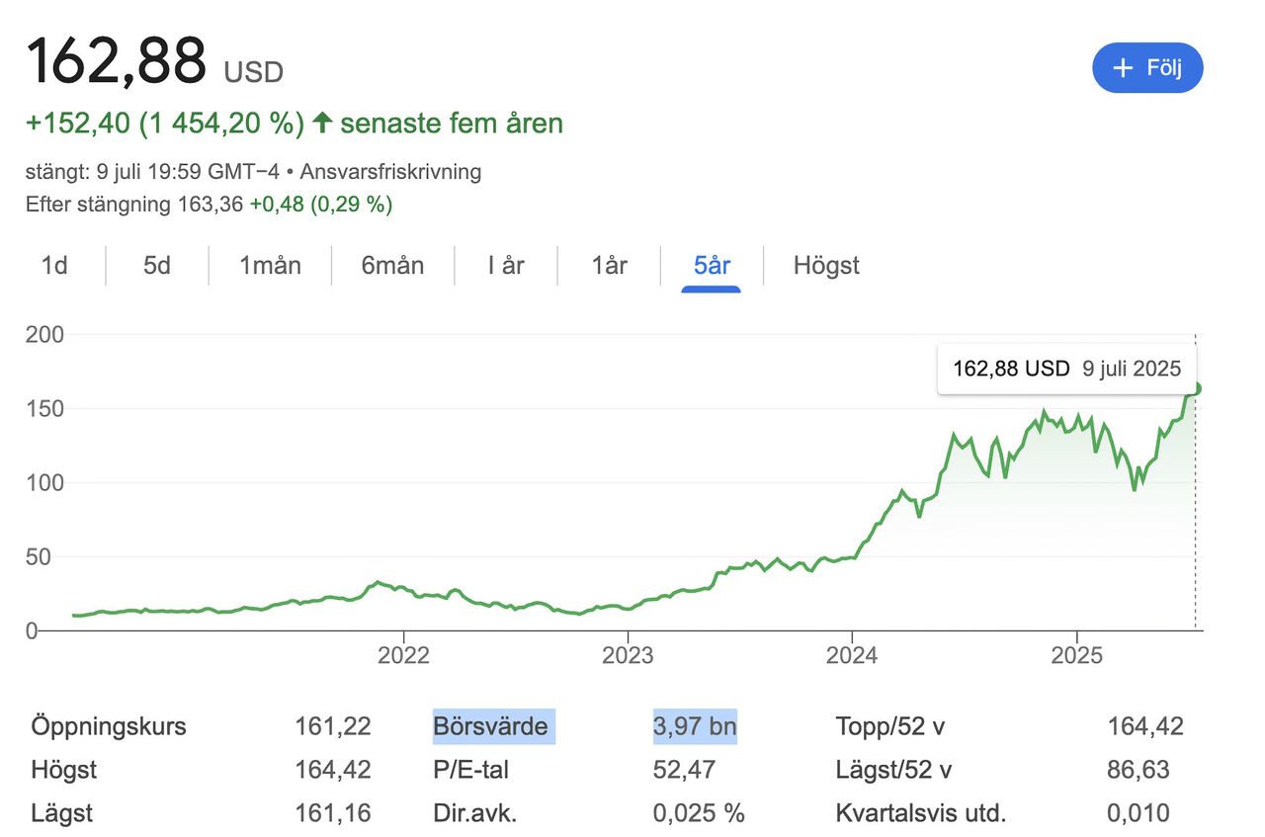1265x837 pixels.
Task: Open the Ansvarsfriskrivning disclaimer link
Action: coord(390,171)
